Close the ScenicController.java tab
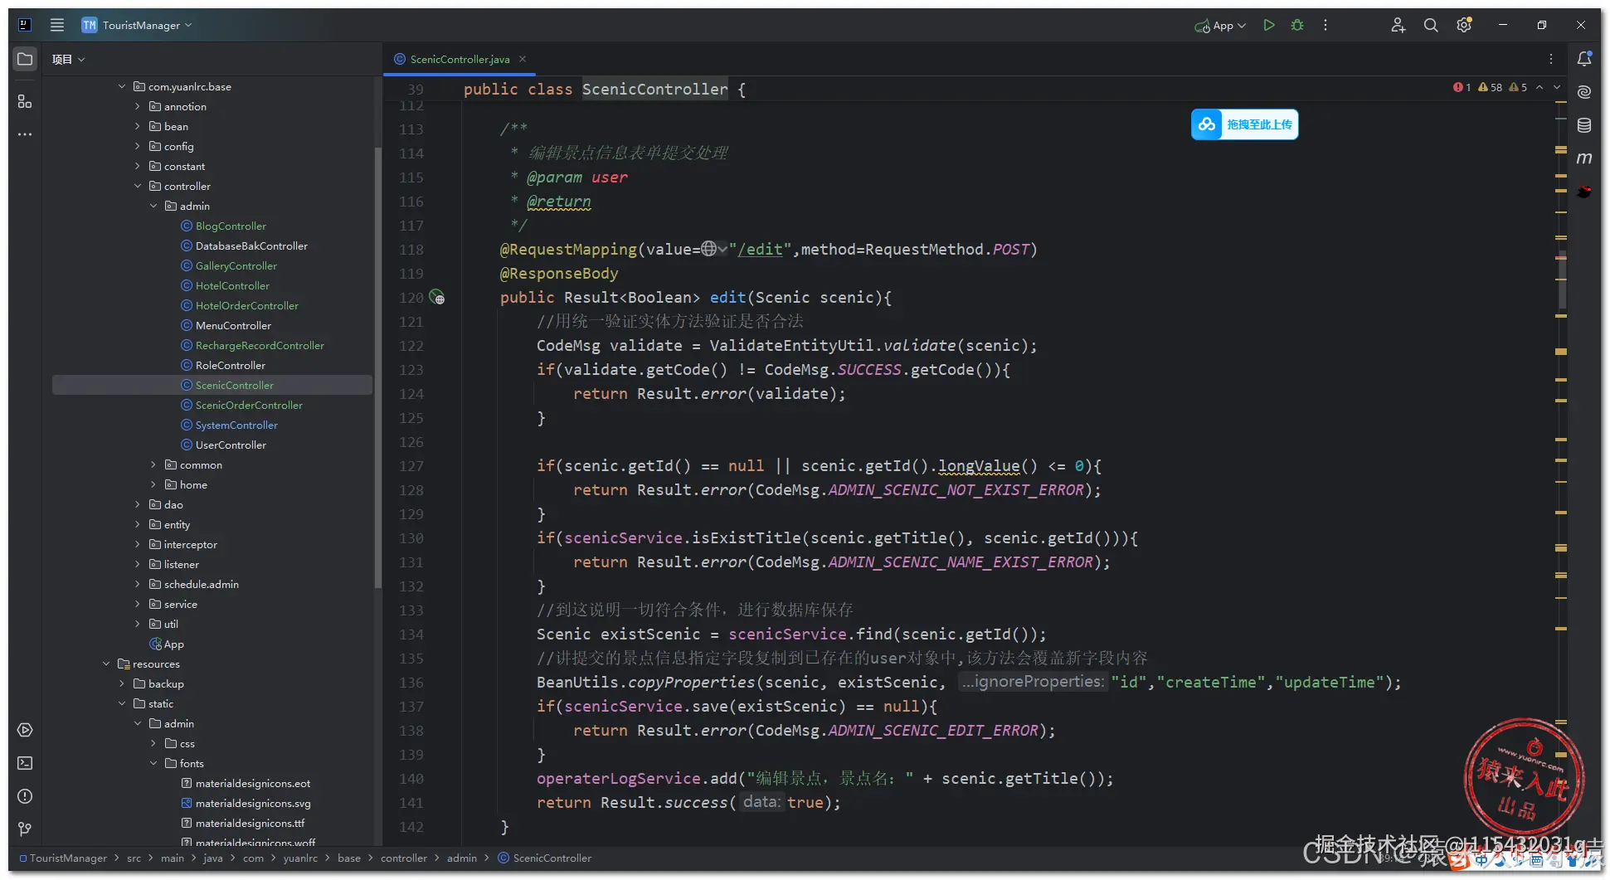1610x880 pixels. 523,59
